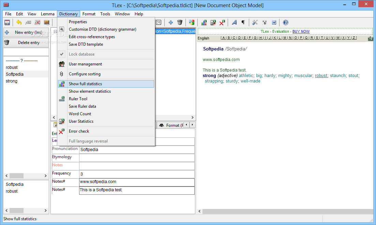This screenshot has width=376, height=225.
Task: Select Show element statistics menu entry
Action: pos(90,91)
